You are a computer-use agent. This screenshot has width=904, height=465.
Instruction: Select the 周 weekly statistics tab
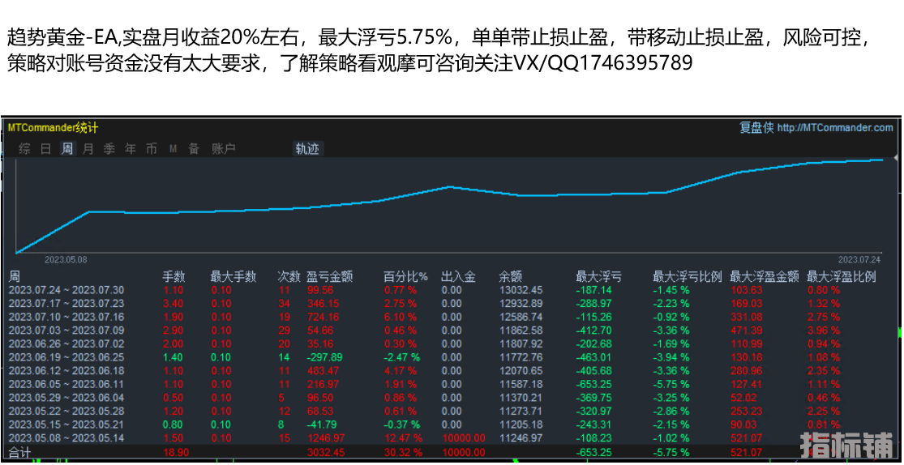point(67,149)
